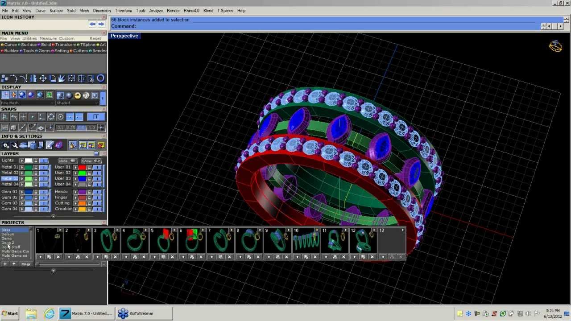
Task: Toggle visibility of Heads layer
Action: (x=97, y=192)
